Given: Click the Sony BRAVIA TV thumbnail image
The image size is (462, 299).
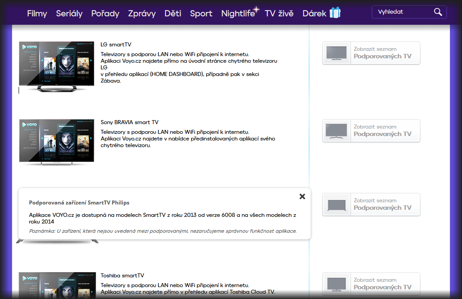Looking at the screenshot, I should pyautogui.click(x=57, y=142).
